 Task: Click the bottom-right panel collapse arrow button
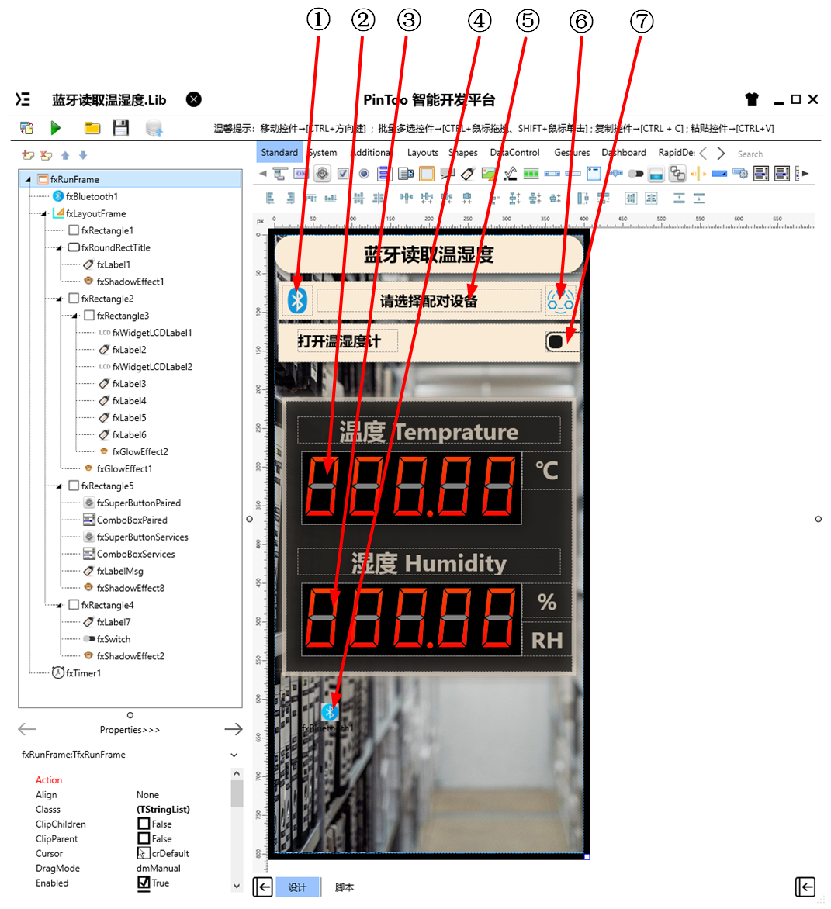pyautogui.click(x=805, y=887)
